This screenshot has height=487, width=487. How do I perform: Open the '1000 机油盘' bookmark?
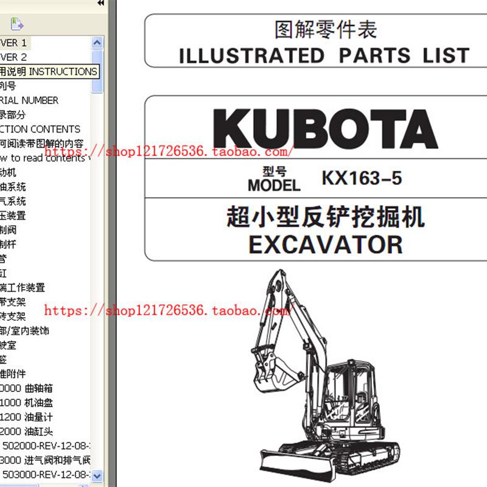click(x=26, y=402)
